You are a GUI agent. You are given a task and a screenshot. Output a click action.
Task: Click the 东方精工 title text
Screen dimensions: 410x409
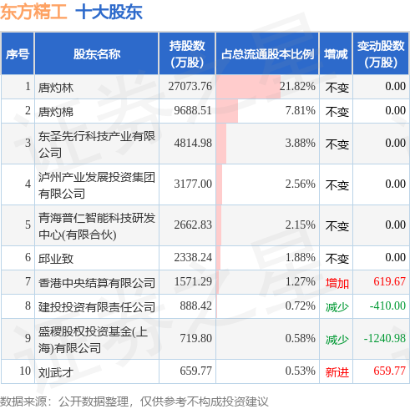[x=33, y=12]
